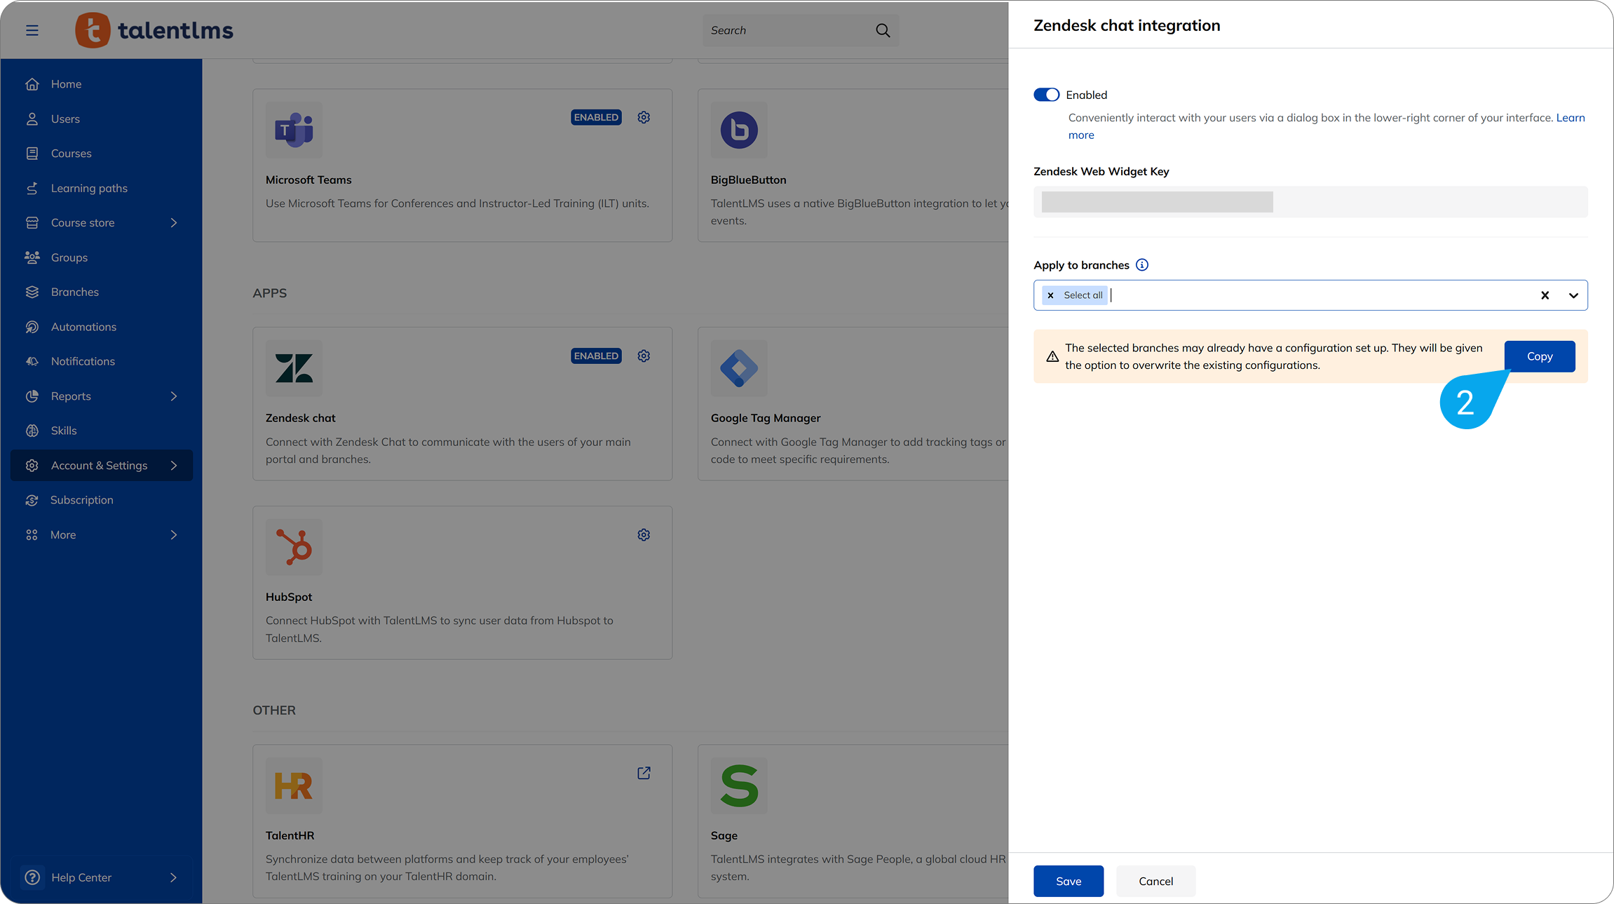This screenshot has height=904, width=1614.
Task: Click the search magnifier icon
Action: pos(883,30)
